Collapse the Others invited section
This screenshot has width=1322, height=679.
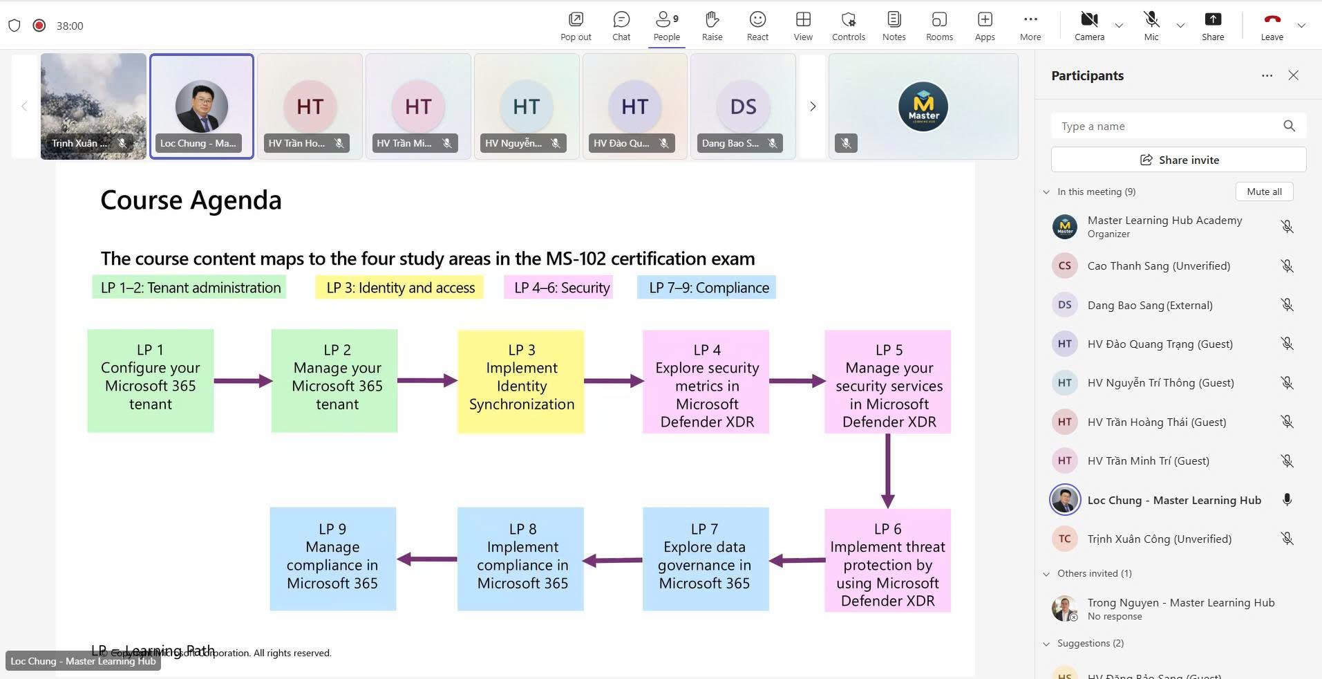coord(1046,574)
